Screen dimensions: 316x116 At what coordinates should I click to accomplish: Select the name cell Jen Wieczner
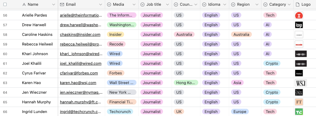pos(34,92)
